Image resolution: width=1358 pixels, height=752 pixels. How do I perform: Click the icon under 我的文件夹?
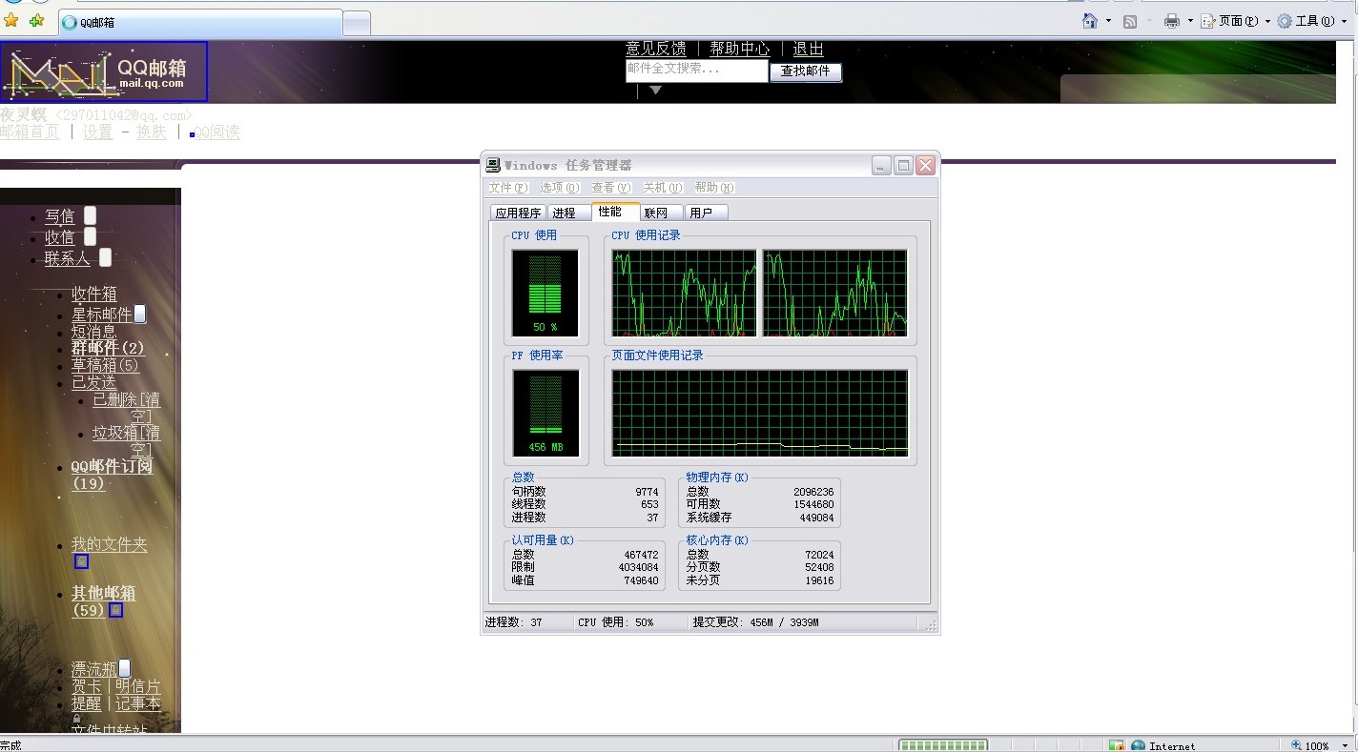click(81, 561)
